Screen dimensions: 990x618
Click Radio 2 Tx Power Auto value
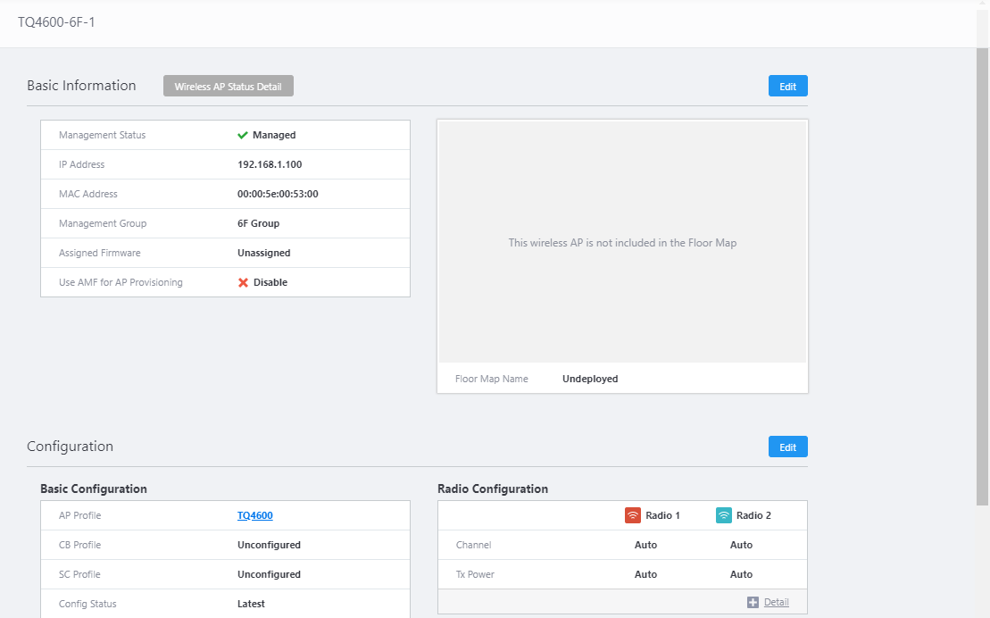(x=741, y=574)
